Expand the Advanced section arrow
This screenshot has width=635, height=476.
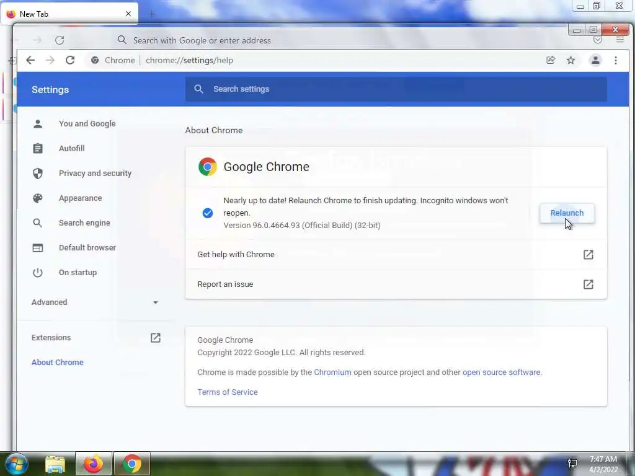point(156,302)
